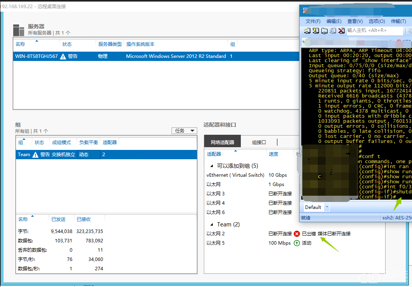This screenshot has width=412, height=287.
Task: Open the 文件(F) menu in SecureCRT
Action: [313, 21]
